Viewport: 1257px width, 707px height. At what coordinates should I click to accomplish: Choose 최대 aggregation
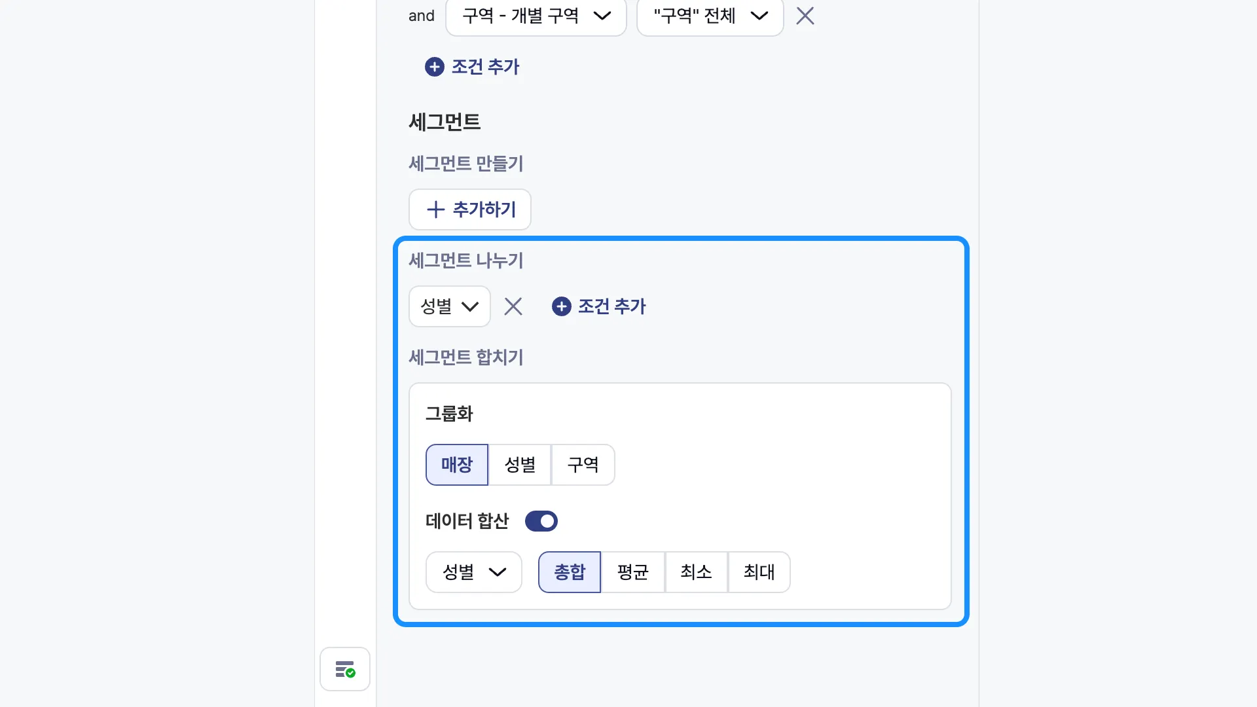(x=759, y=572)
